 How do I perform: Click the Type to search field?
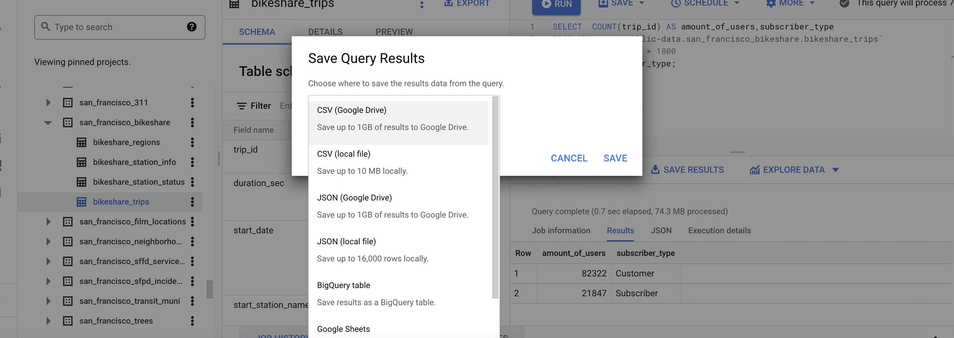click(x=118, y=27)
